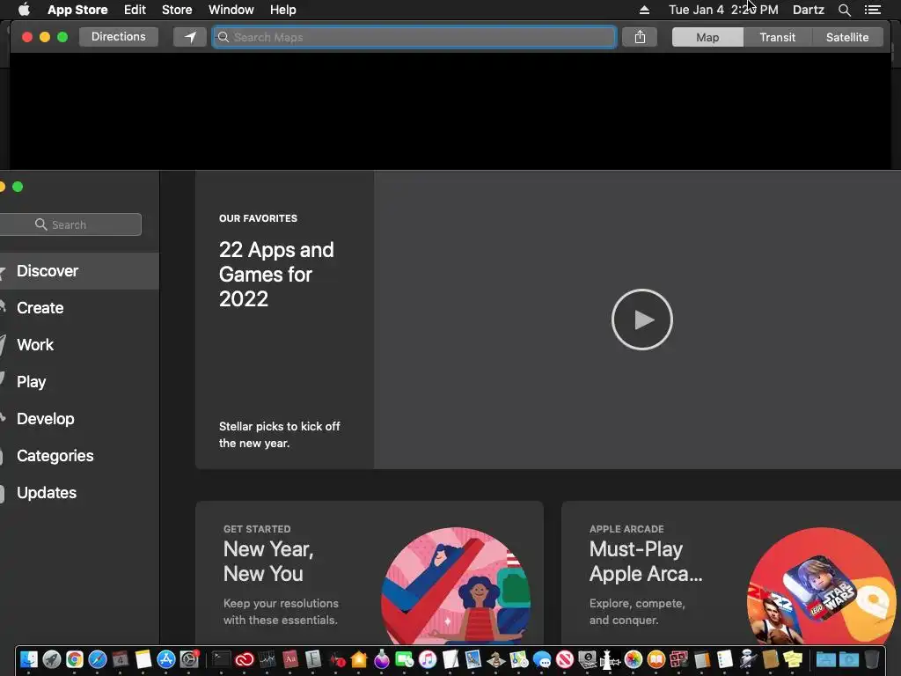The height and width of the screenshot is (676, 901).
Task: Open the Help menu
Action: coord(282,10)
